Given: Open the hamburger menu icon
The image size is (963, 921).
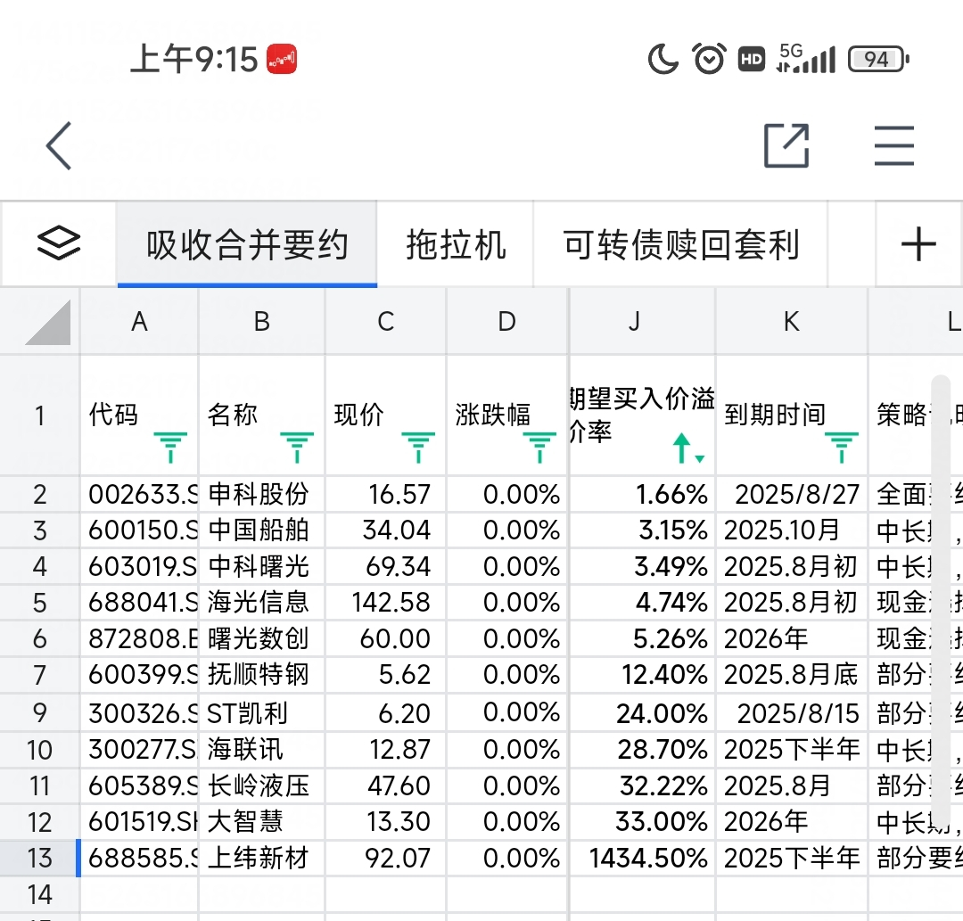Looking at the screenshot, I should pos(893,145).
